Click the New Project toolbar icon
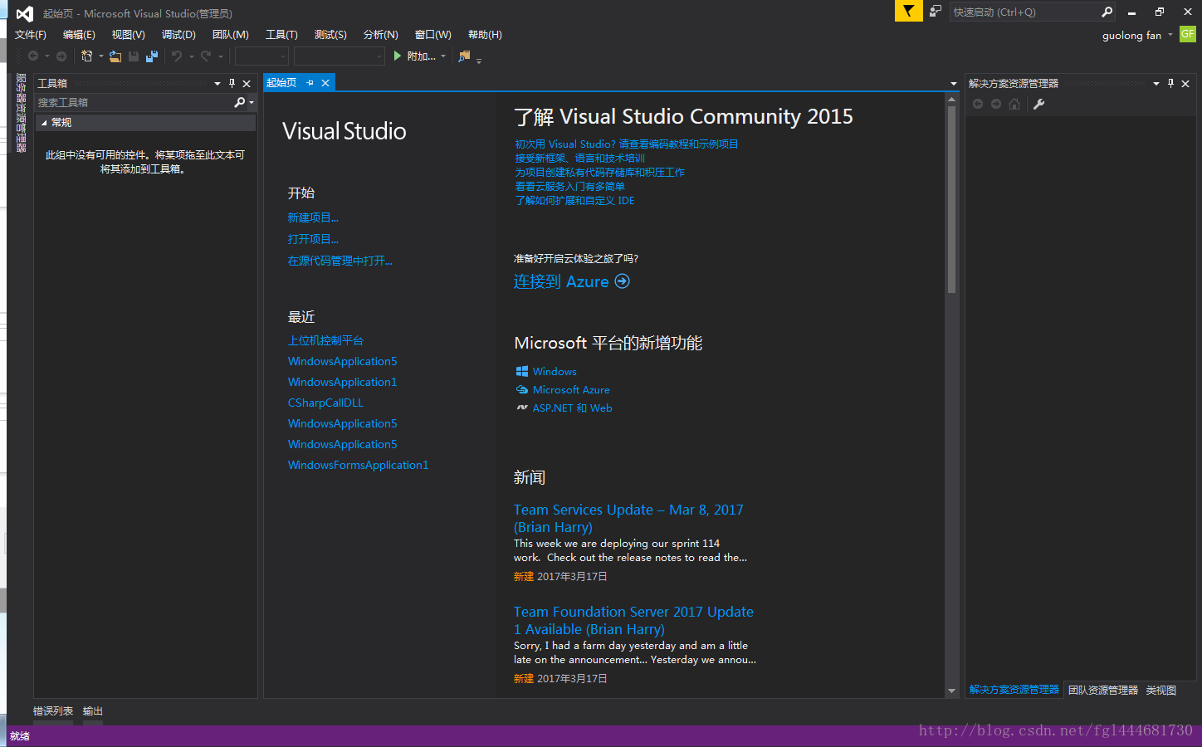The height and width of the screenshot is (747, 1202). 87,56
